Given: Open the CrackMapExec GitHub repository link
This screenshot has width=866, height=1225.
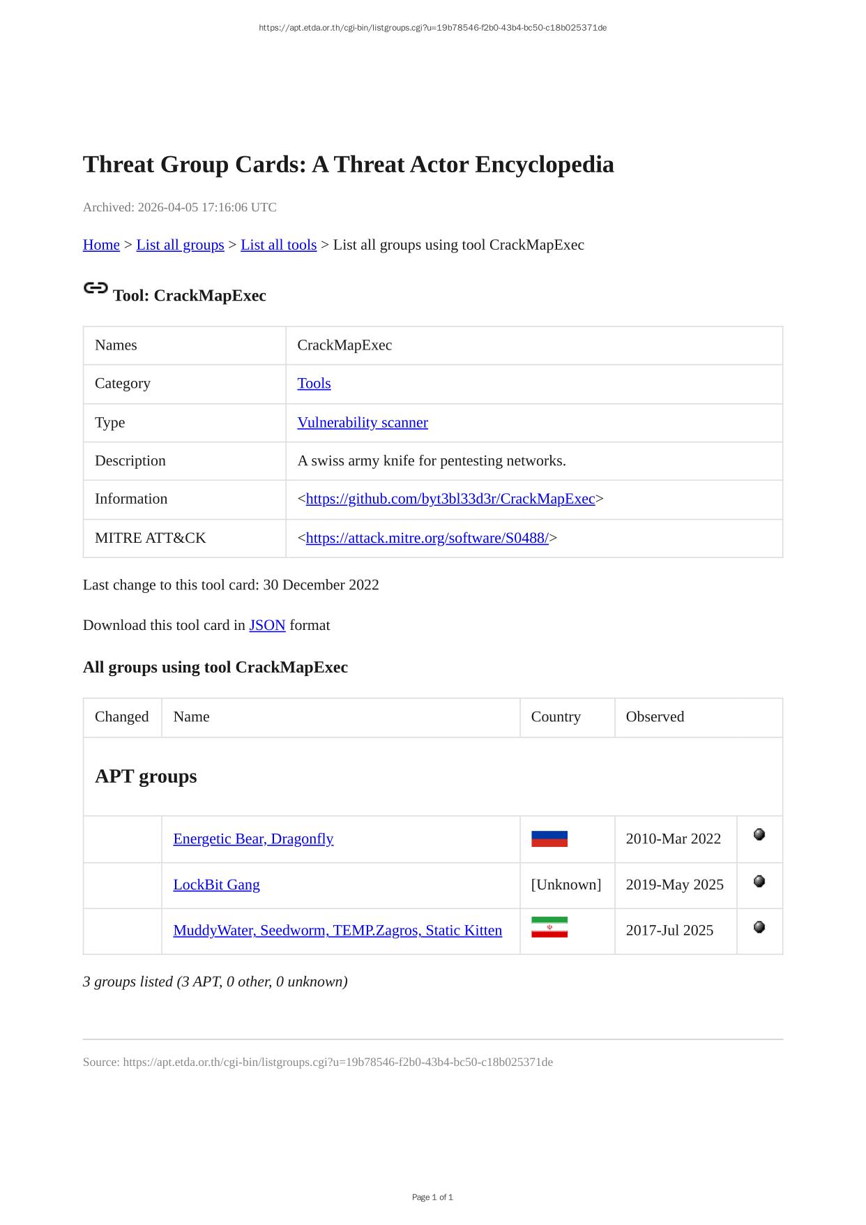Looking at the screenshot, I should click(x=450, y=499).
